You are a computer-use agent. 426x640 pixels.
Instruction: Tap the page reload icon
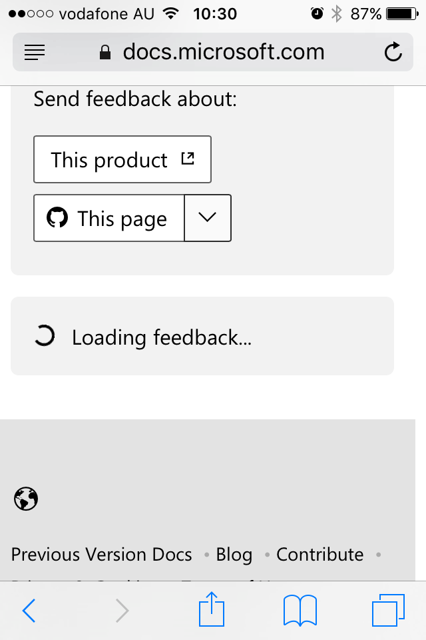[x=393, y=51]
